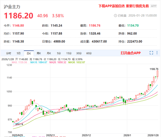Click the 1050 y-axis price label
This screenshot has height=137, width=161.
click(9, 92)
